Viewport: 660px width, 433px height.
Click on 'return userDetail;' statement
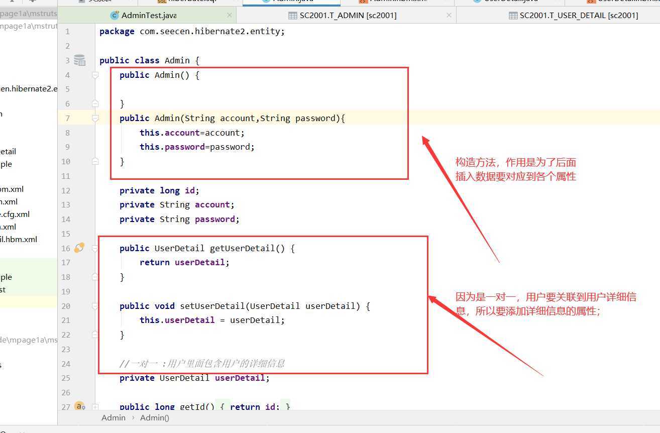(184, 262)
